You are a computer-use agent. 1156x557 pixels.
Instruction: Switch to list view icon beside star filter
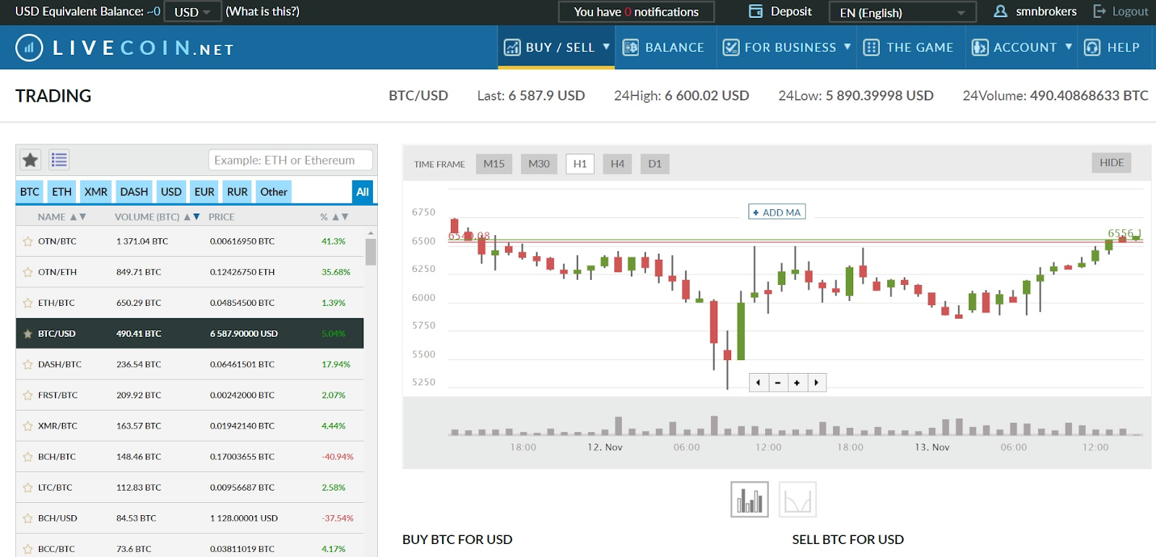[x=59, y=160]
